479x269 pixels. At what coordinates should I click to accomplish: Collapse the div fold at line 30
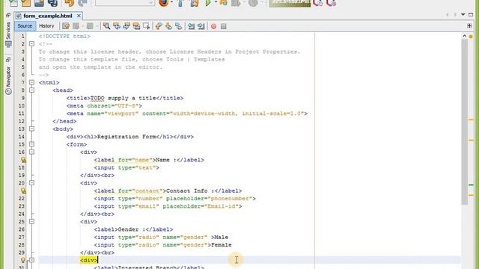click(31, 260)
